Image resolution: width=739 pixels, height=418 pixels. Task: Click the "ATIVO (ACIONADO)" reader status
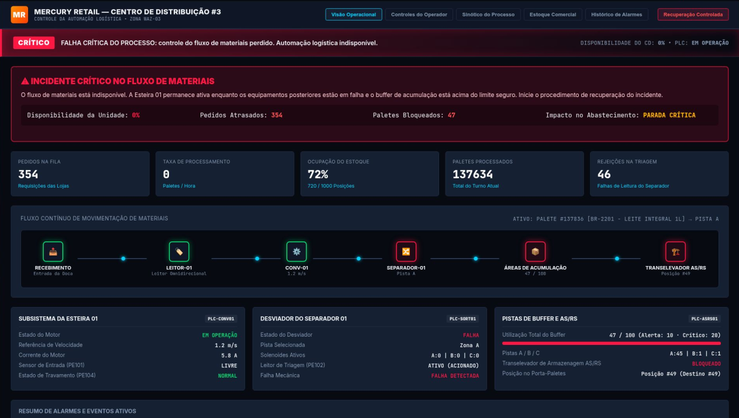click(x=454, y=365)
